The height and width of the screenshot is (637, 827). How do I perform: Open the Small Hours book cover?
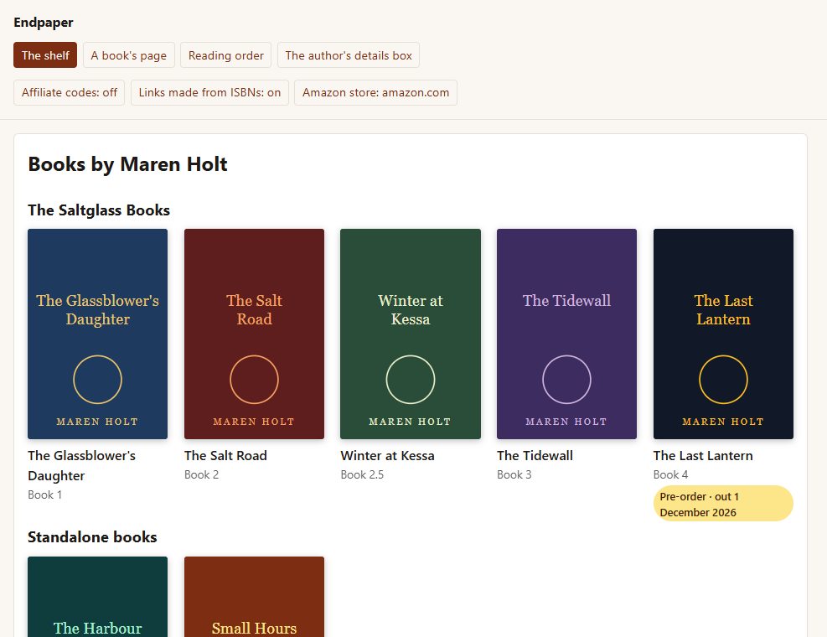254,597
